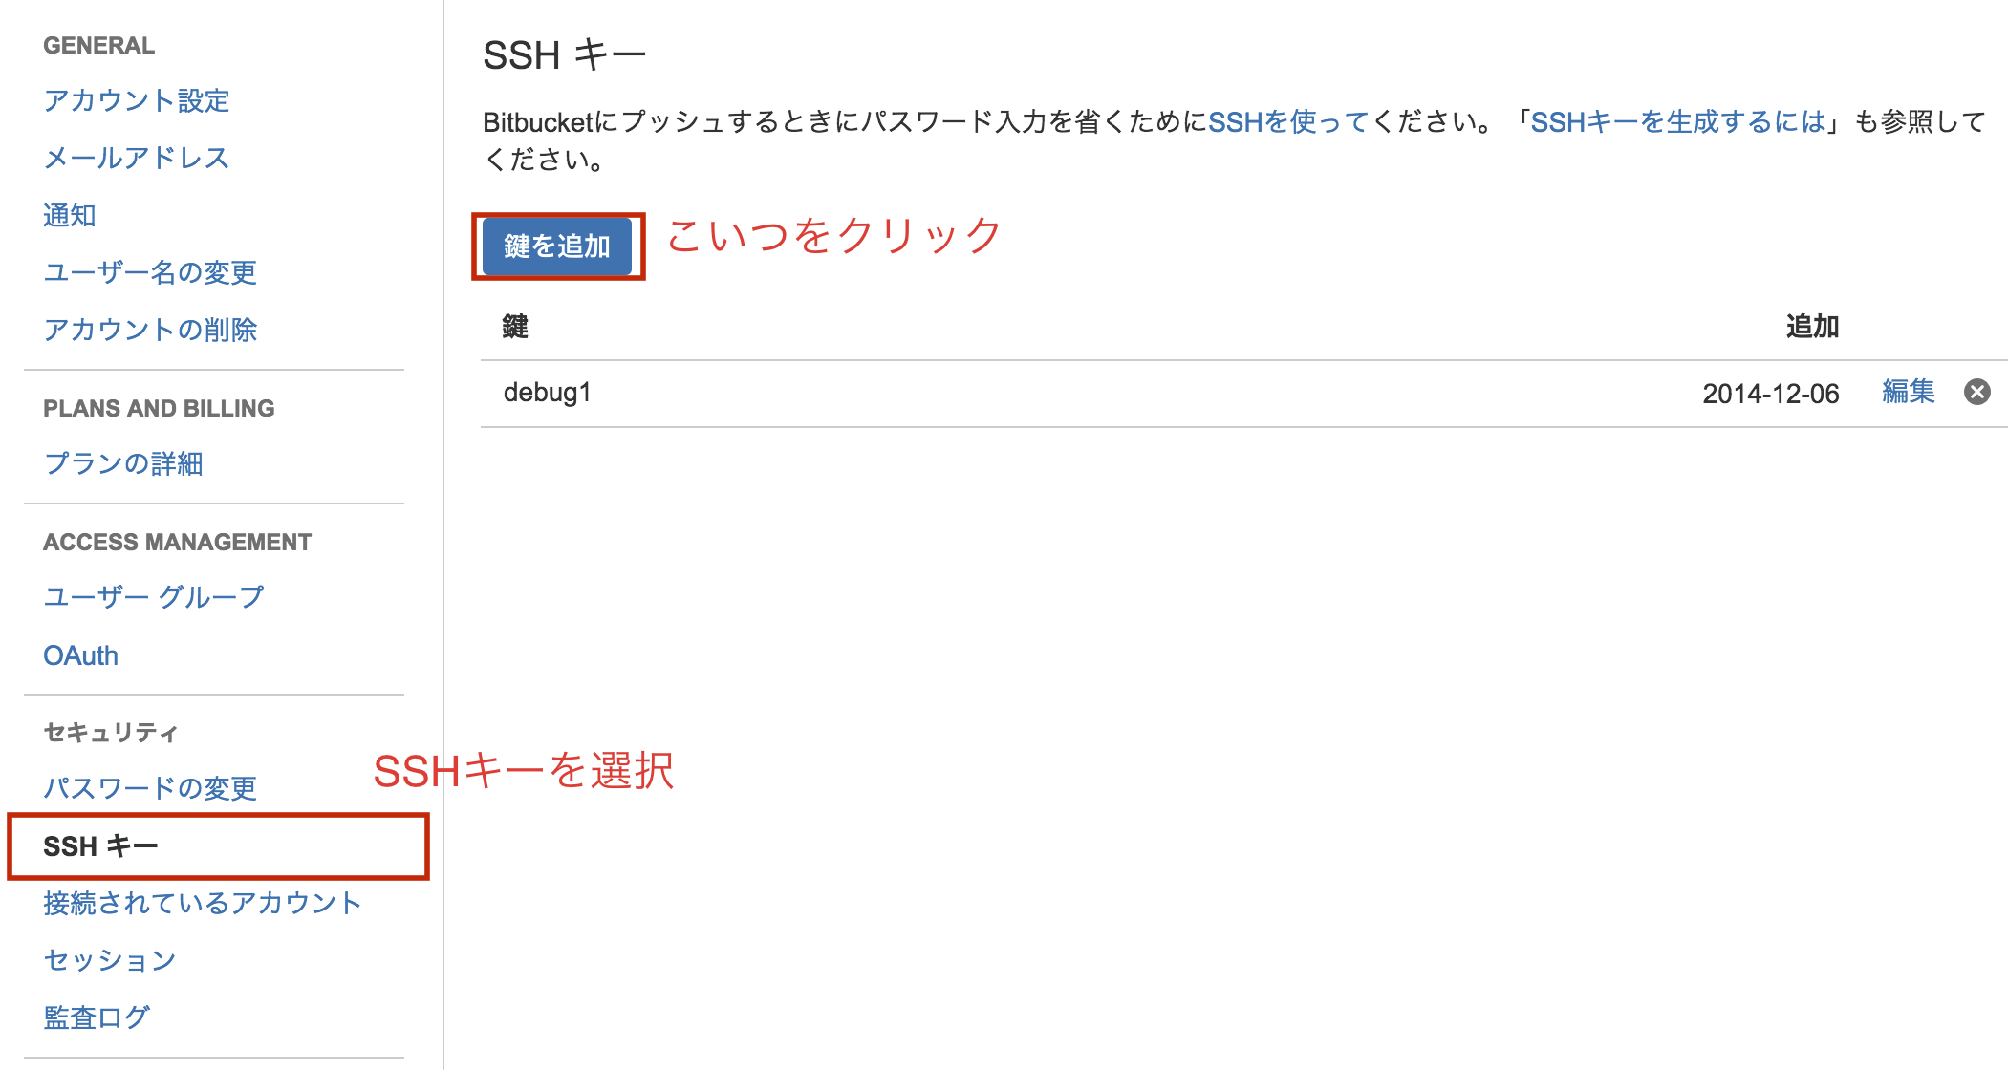
Task: Click the 鍵を追加 button
Action: point(557,246)
